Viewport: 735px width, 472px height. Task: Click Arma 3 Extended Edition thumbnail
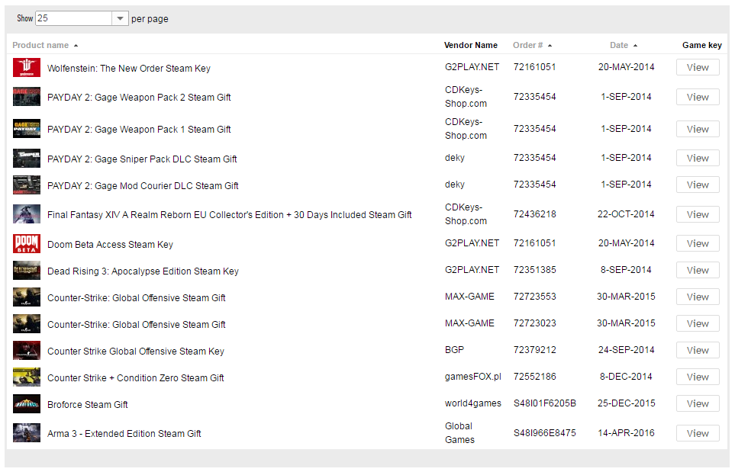26,432
